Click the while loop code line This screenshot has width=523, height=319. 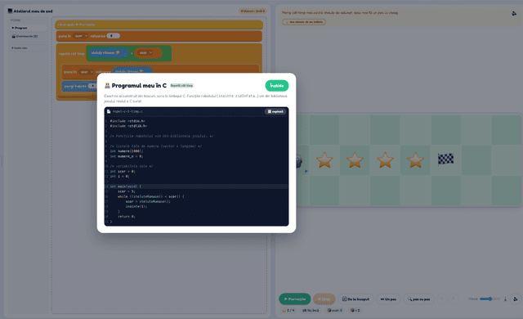pos(150,196)
